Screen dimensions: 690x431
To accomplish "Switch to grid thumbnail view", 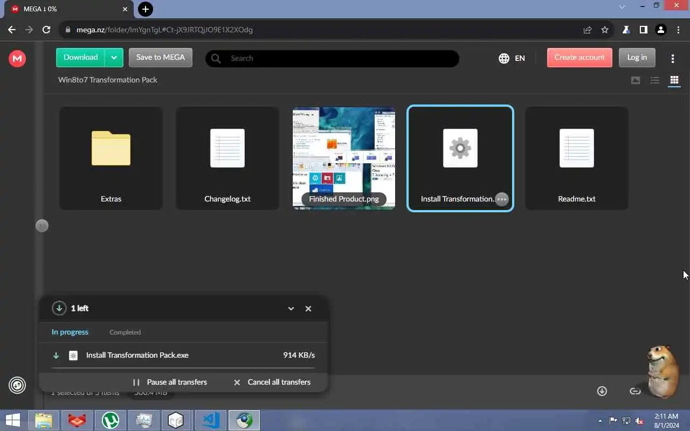I will pos(674,80).
